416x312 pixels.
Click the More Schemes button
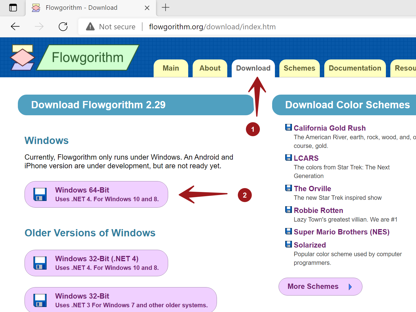(320, 287)
